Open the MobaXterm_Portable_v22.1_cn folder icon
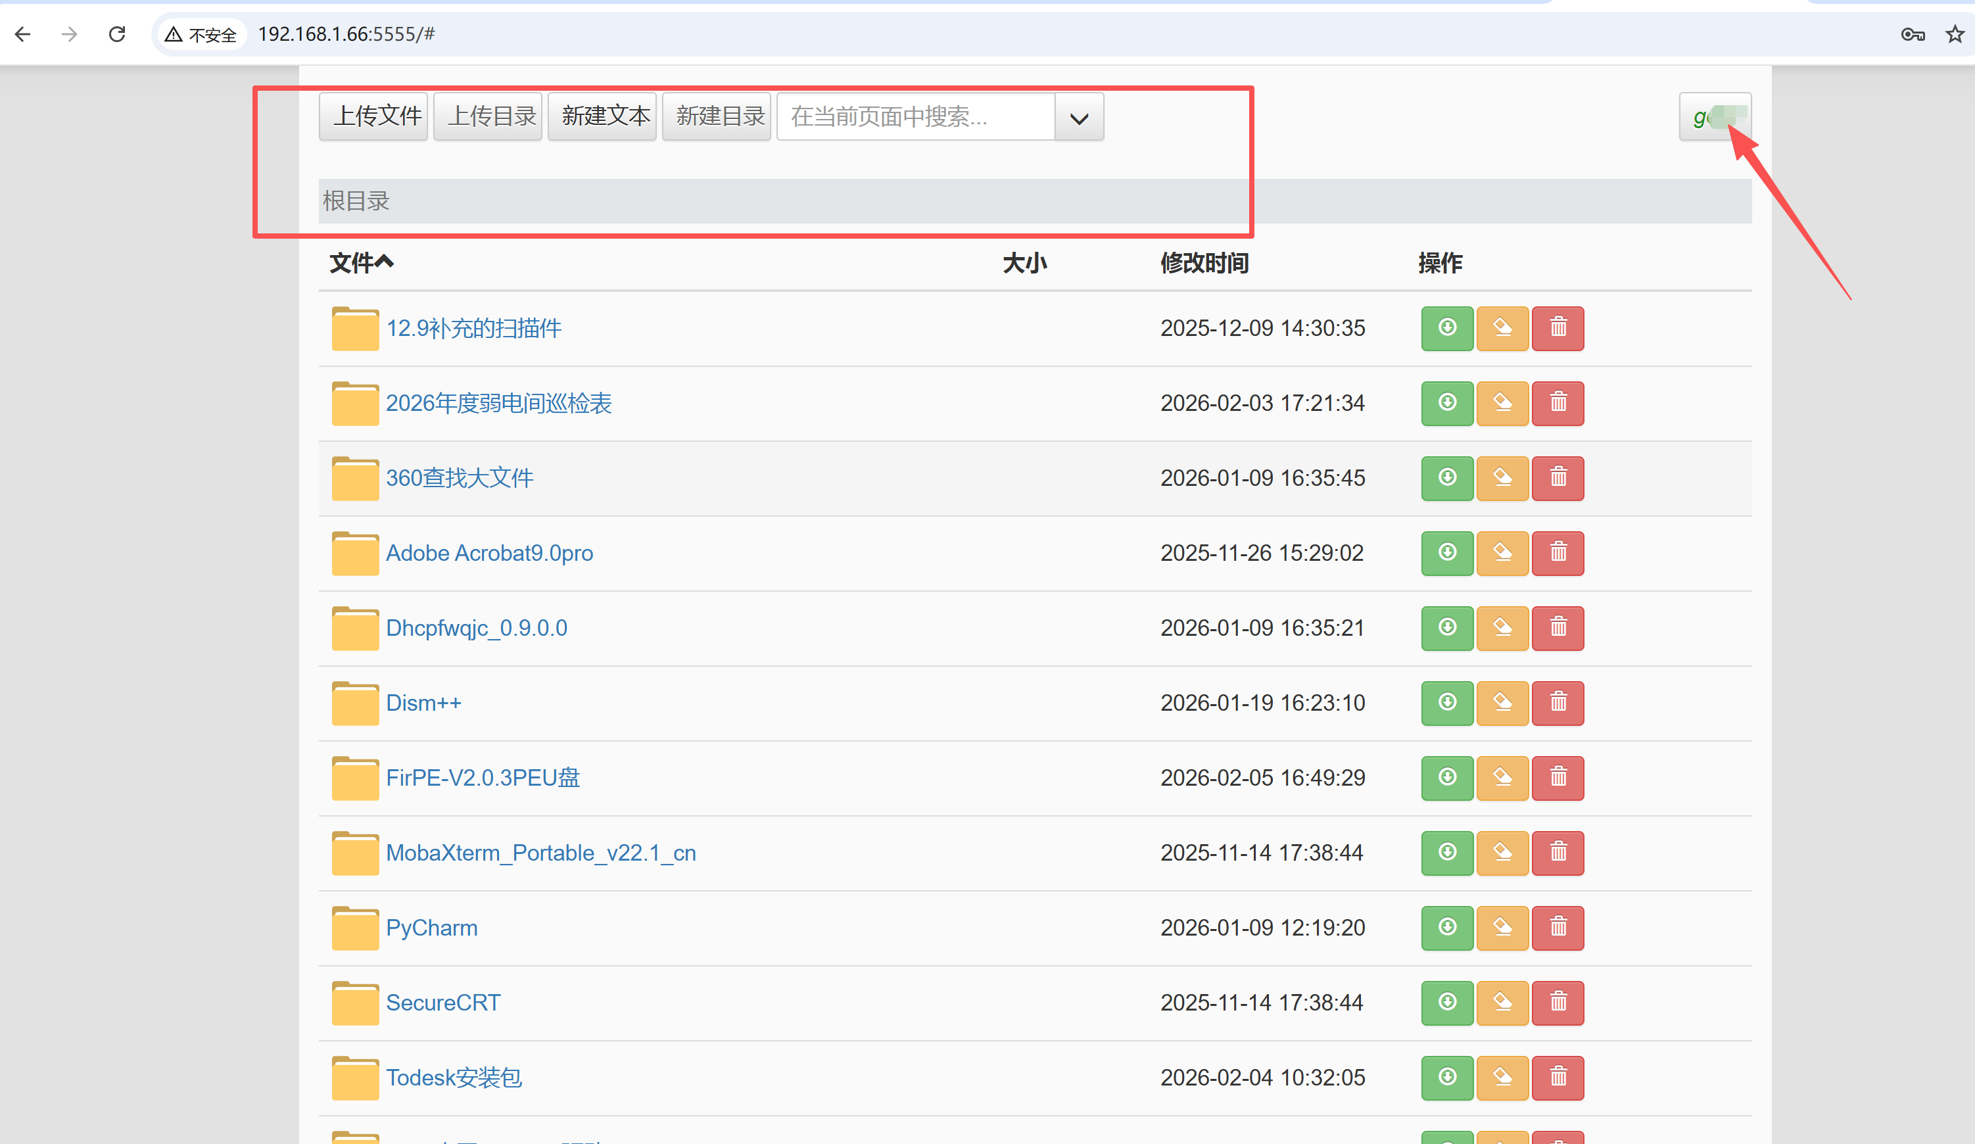The image size is (1975, 1144). click(354, 853)
